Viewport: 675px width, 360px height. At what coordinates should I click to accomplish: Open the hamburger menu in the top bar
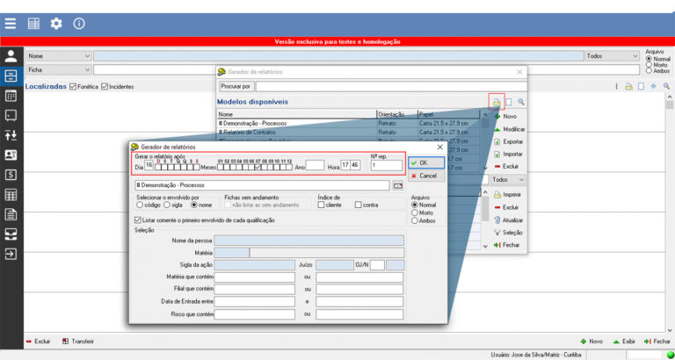click(11, 23)
